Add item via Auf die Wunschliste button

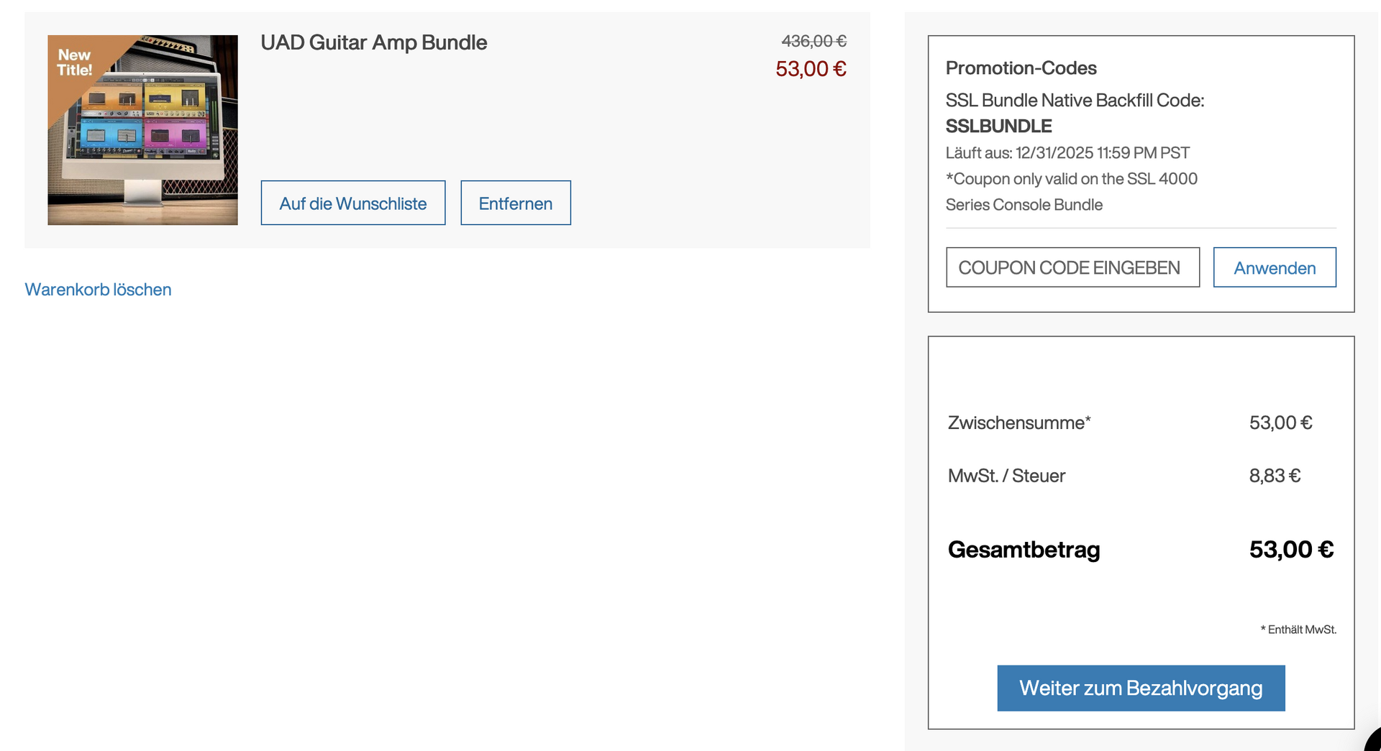point(352,203)
